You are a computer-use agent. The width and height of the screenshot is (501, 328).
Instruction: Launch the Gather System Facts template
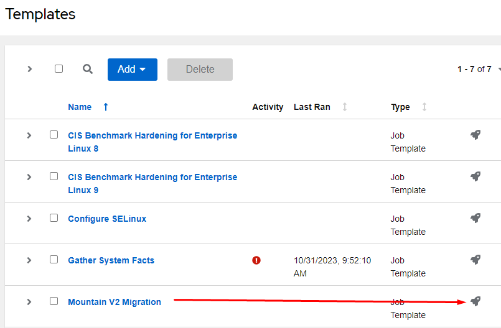click(x=475, y=260)
